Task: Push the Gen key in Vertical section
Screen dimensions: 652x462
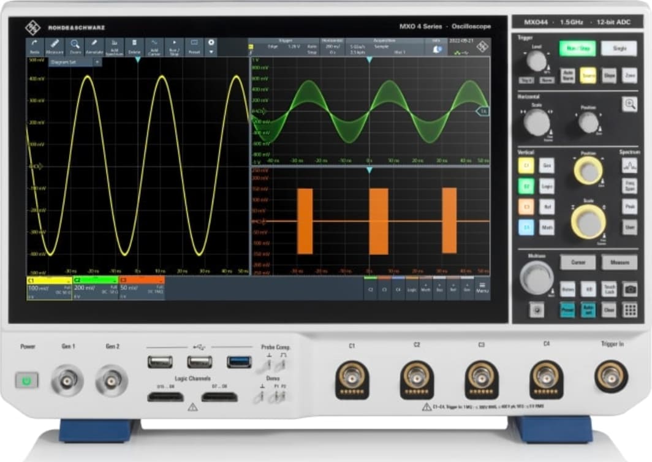Action: [547, 165]
